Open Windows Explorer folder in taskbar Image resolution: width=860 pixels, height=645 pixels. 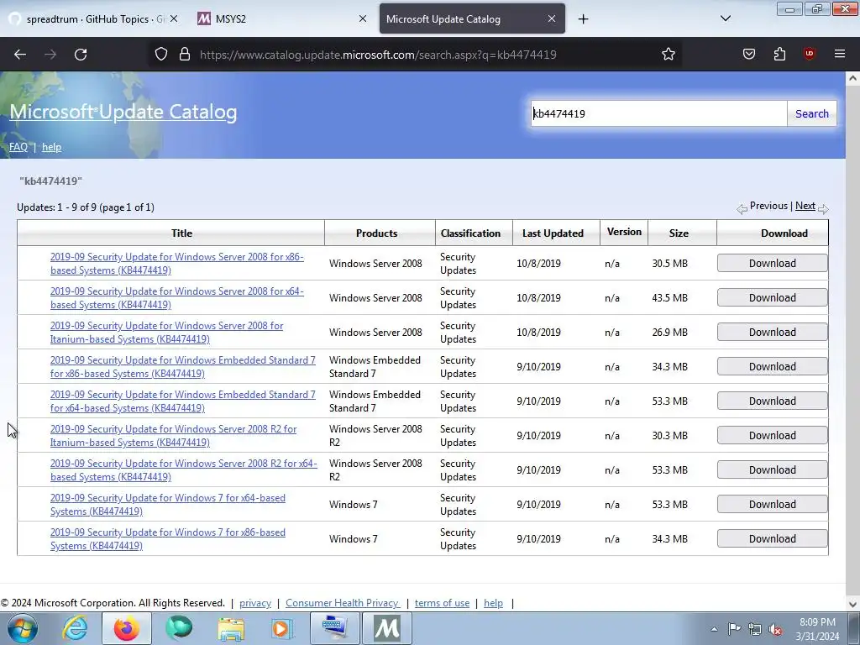231,628
